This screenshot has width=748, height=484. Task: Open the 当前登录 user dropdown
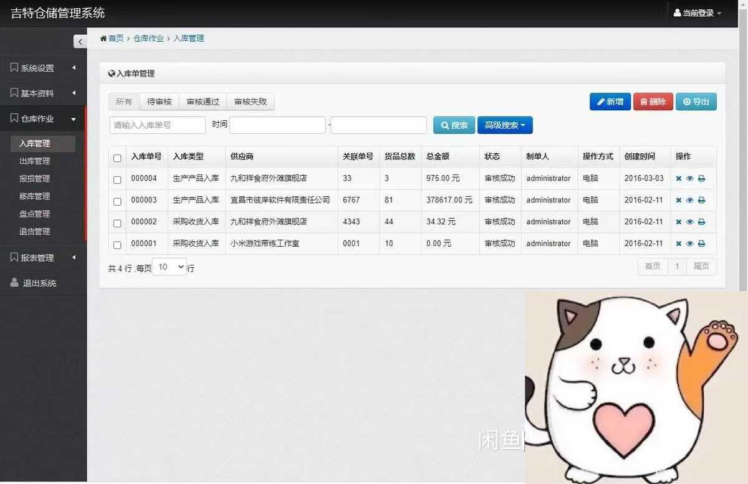(698, 13)
